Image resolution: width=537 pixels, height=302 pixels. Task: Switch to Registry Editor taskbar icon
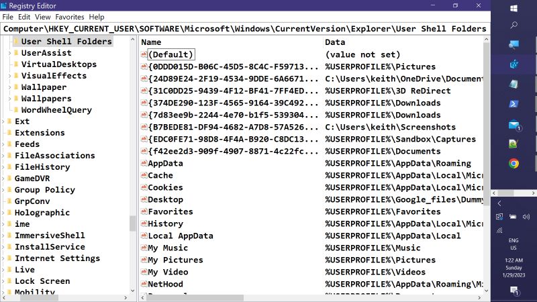click(x=514, y=64)
